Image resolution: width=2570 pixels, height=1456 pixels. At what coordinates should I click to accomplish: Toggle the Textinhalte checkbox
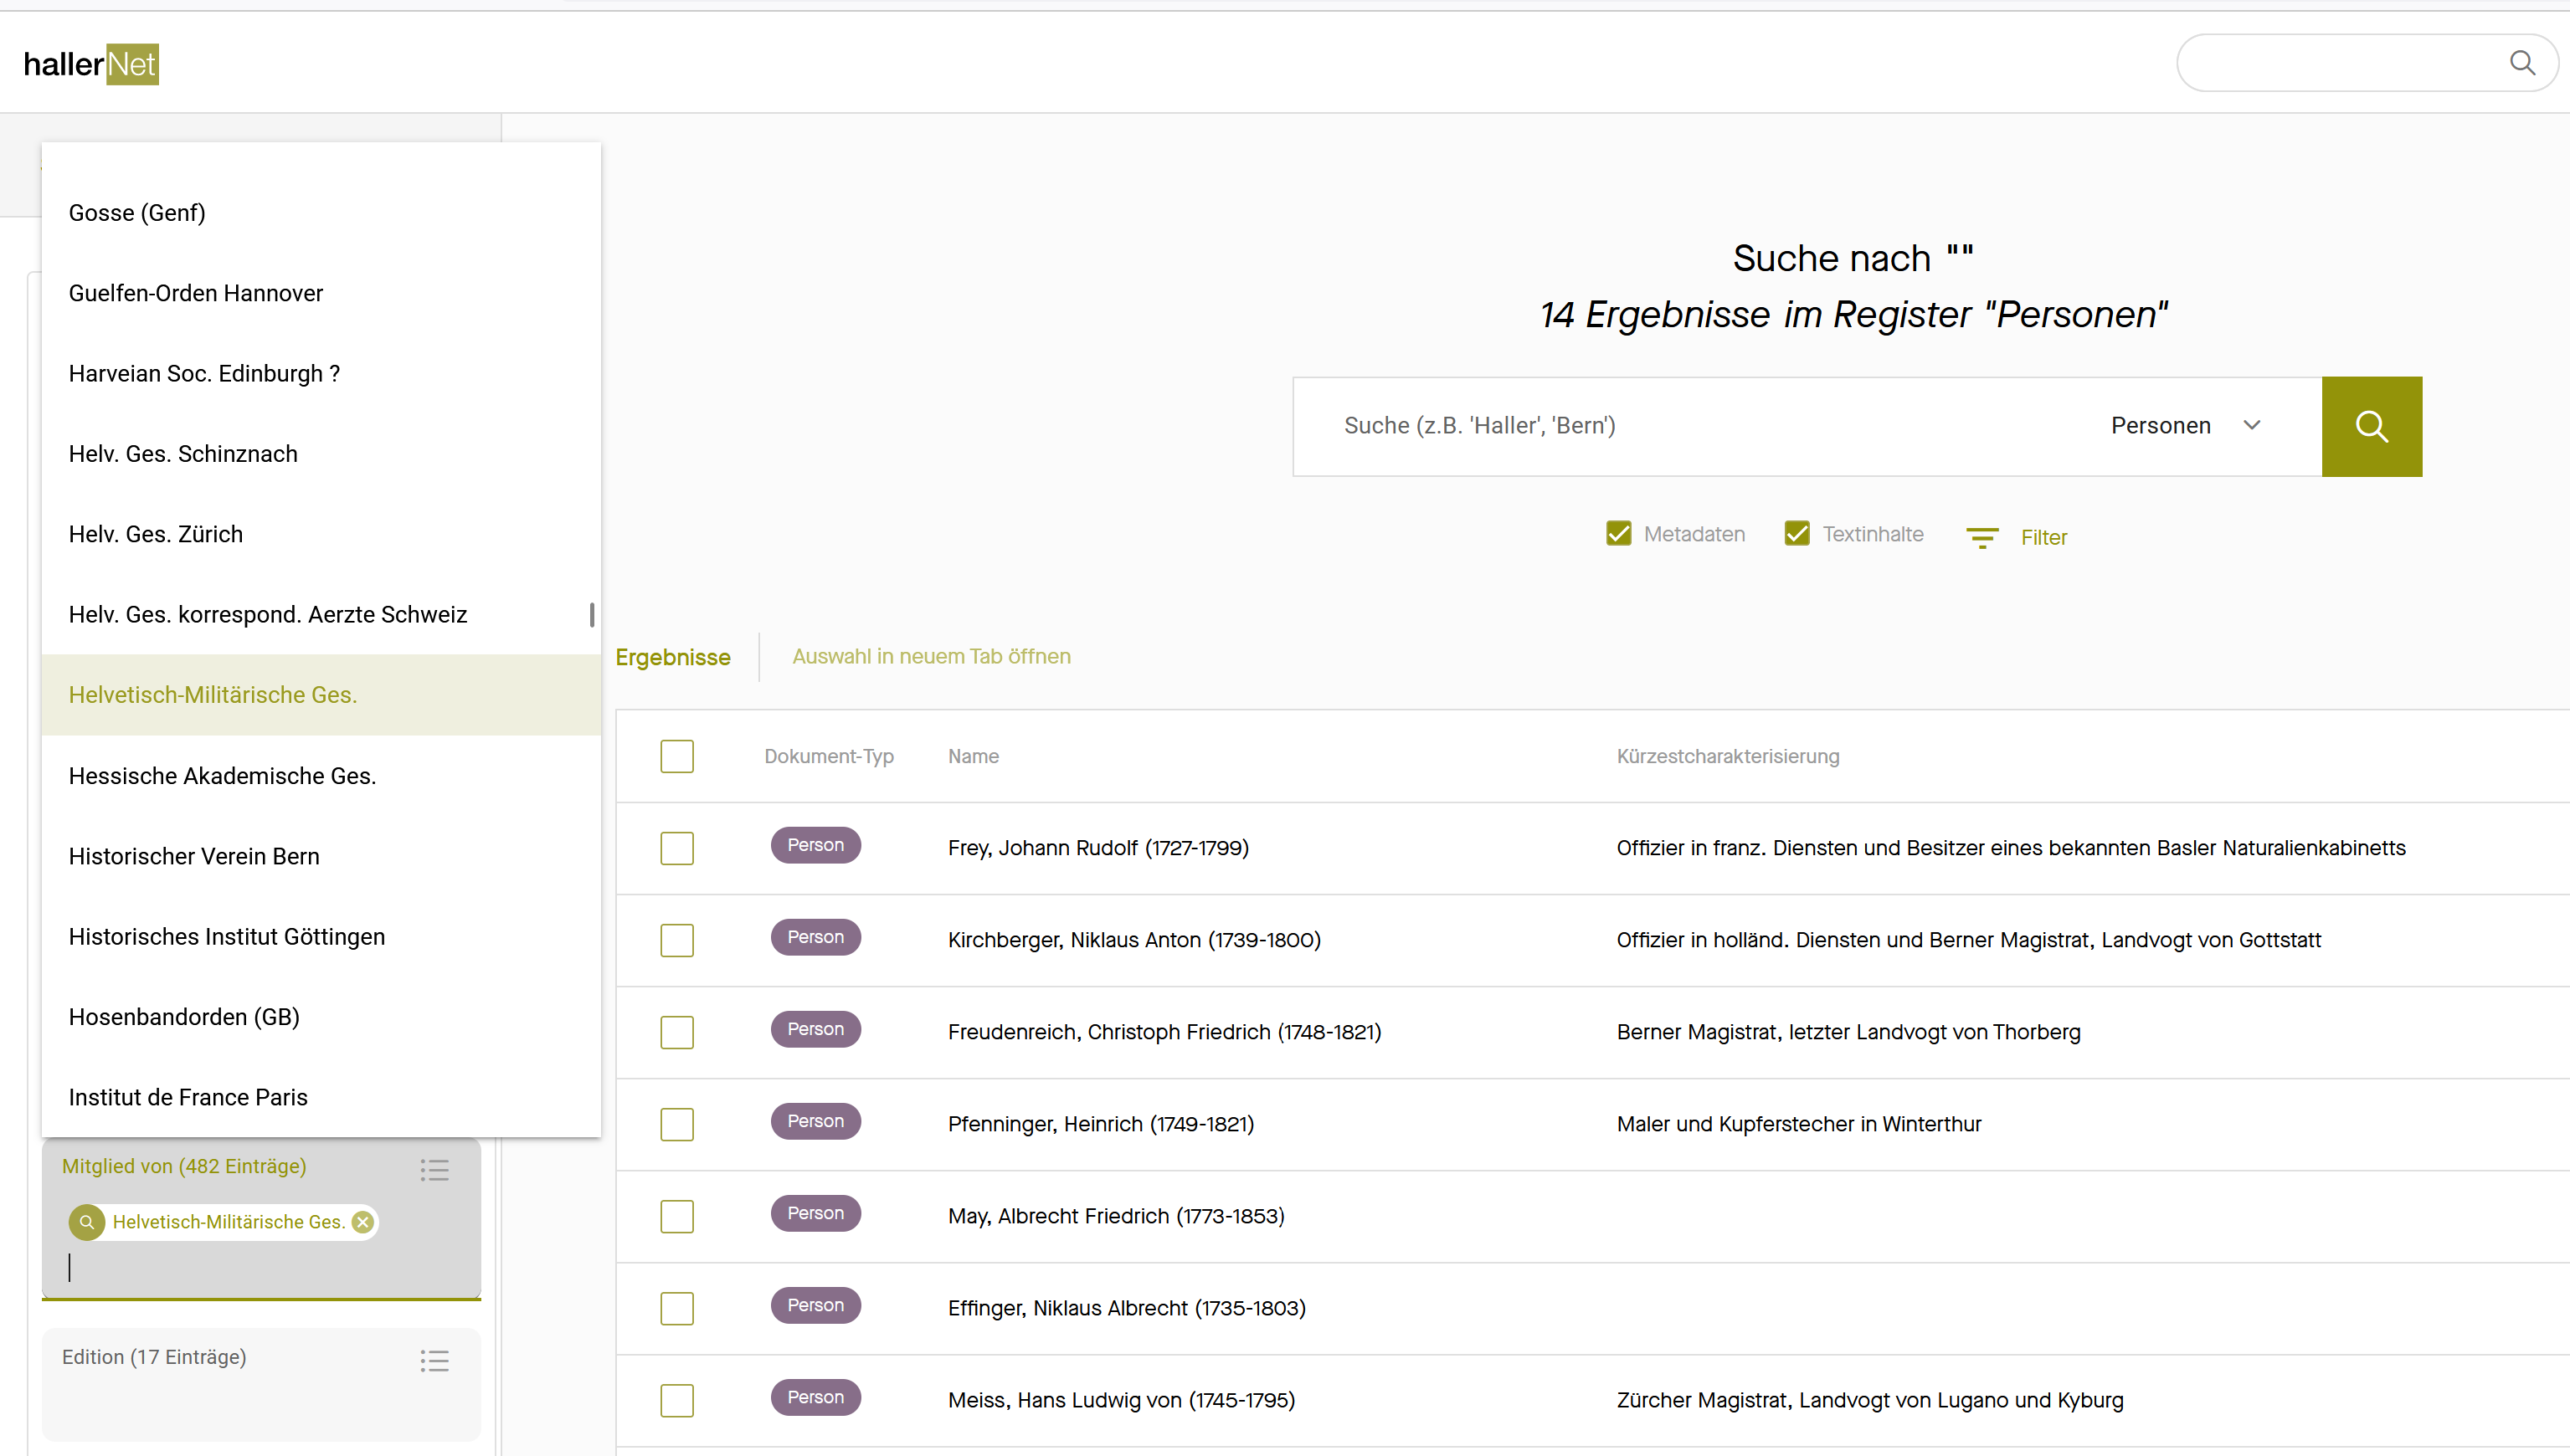[1796, 534]
